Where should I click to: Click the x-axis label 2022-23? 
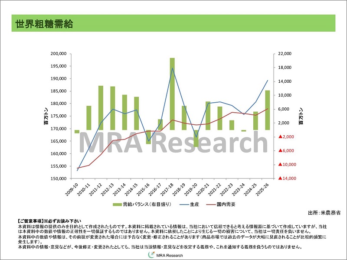pyautogui.click(x=227, y=189)
